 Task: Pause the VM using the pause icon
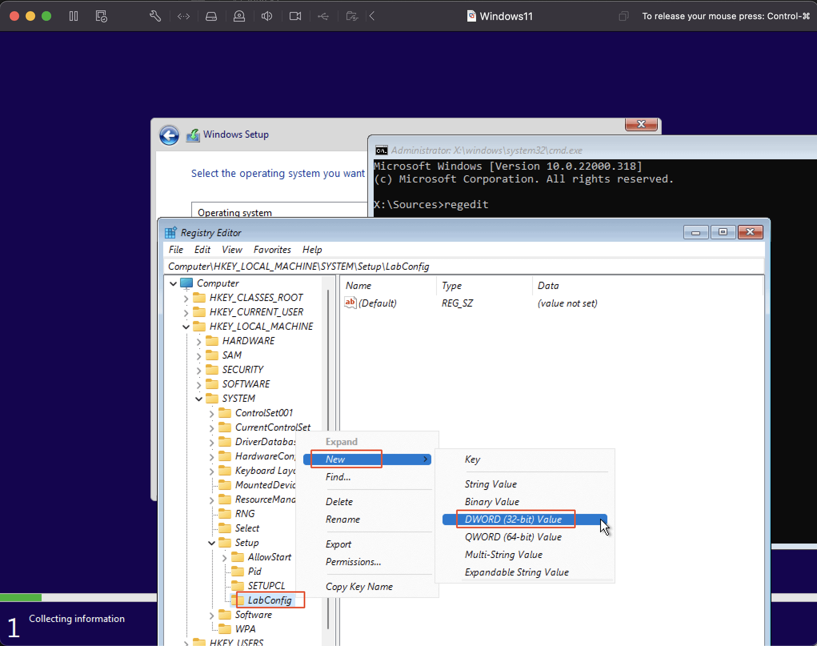73,16
